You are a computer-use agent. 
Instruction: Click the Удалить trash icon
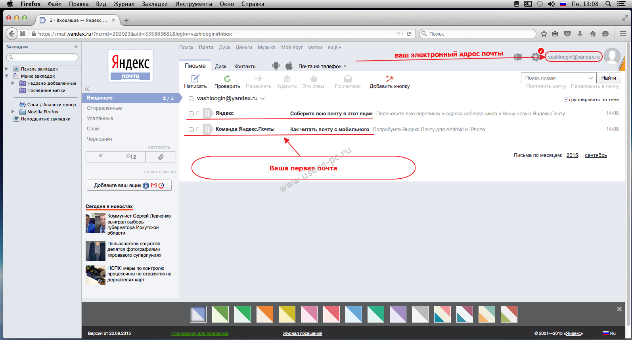pos(287,78)
